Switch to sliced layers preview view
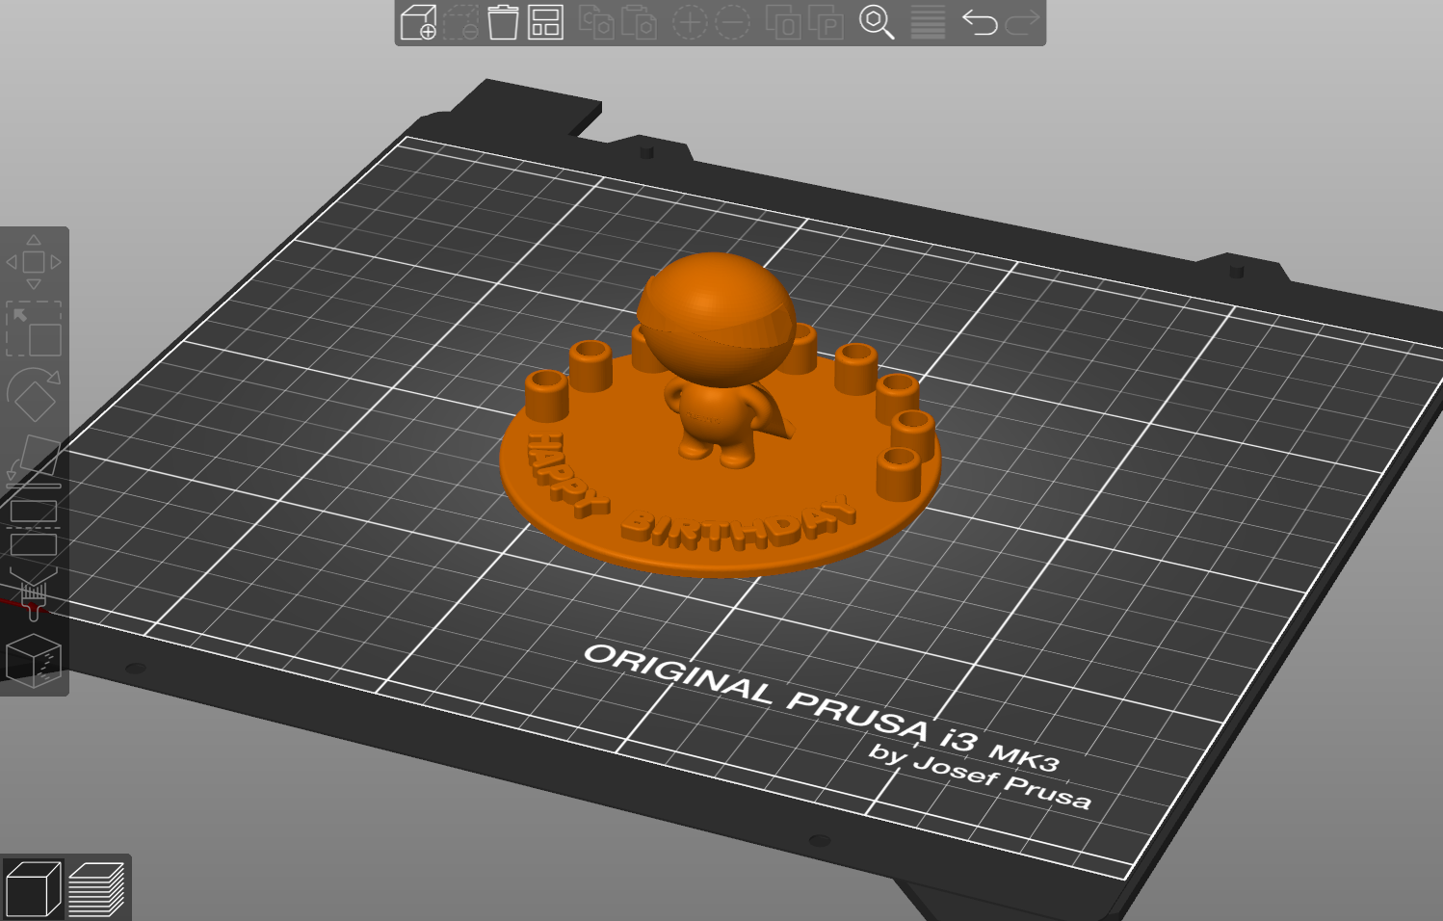This screenshot has width=1443, height=921. pos(96,888)
